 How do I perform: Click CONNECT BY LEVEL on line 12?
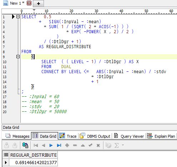click(61, 72)
